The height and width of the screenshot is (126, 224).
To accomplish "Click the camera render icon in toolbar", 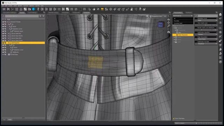I will click(29, 9).
